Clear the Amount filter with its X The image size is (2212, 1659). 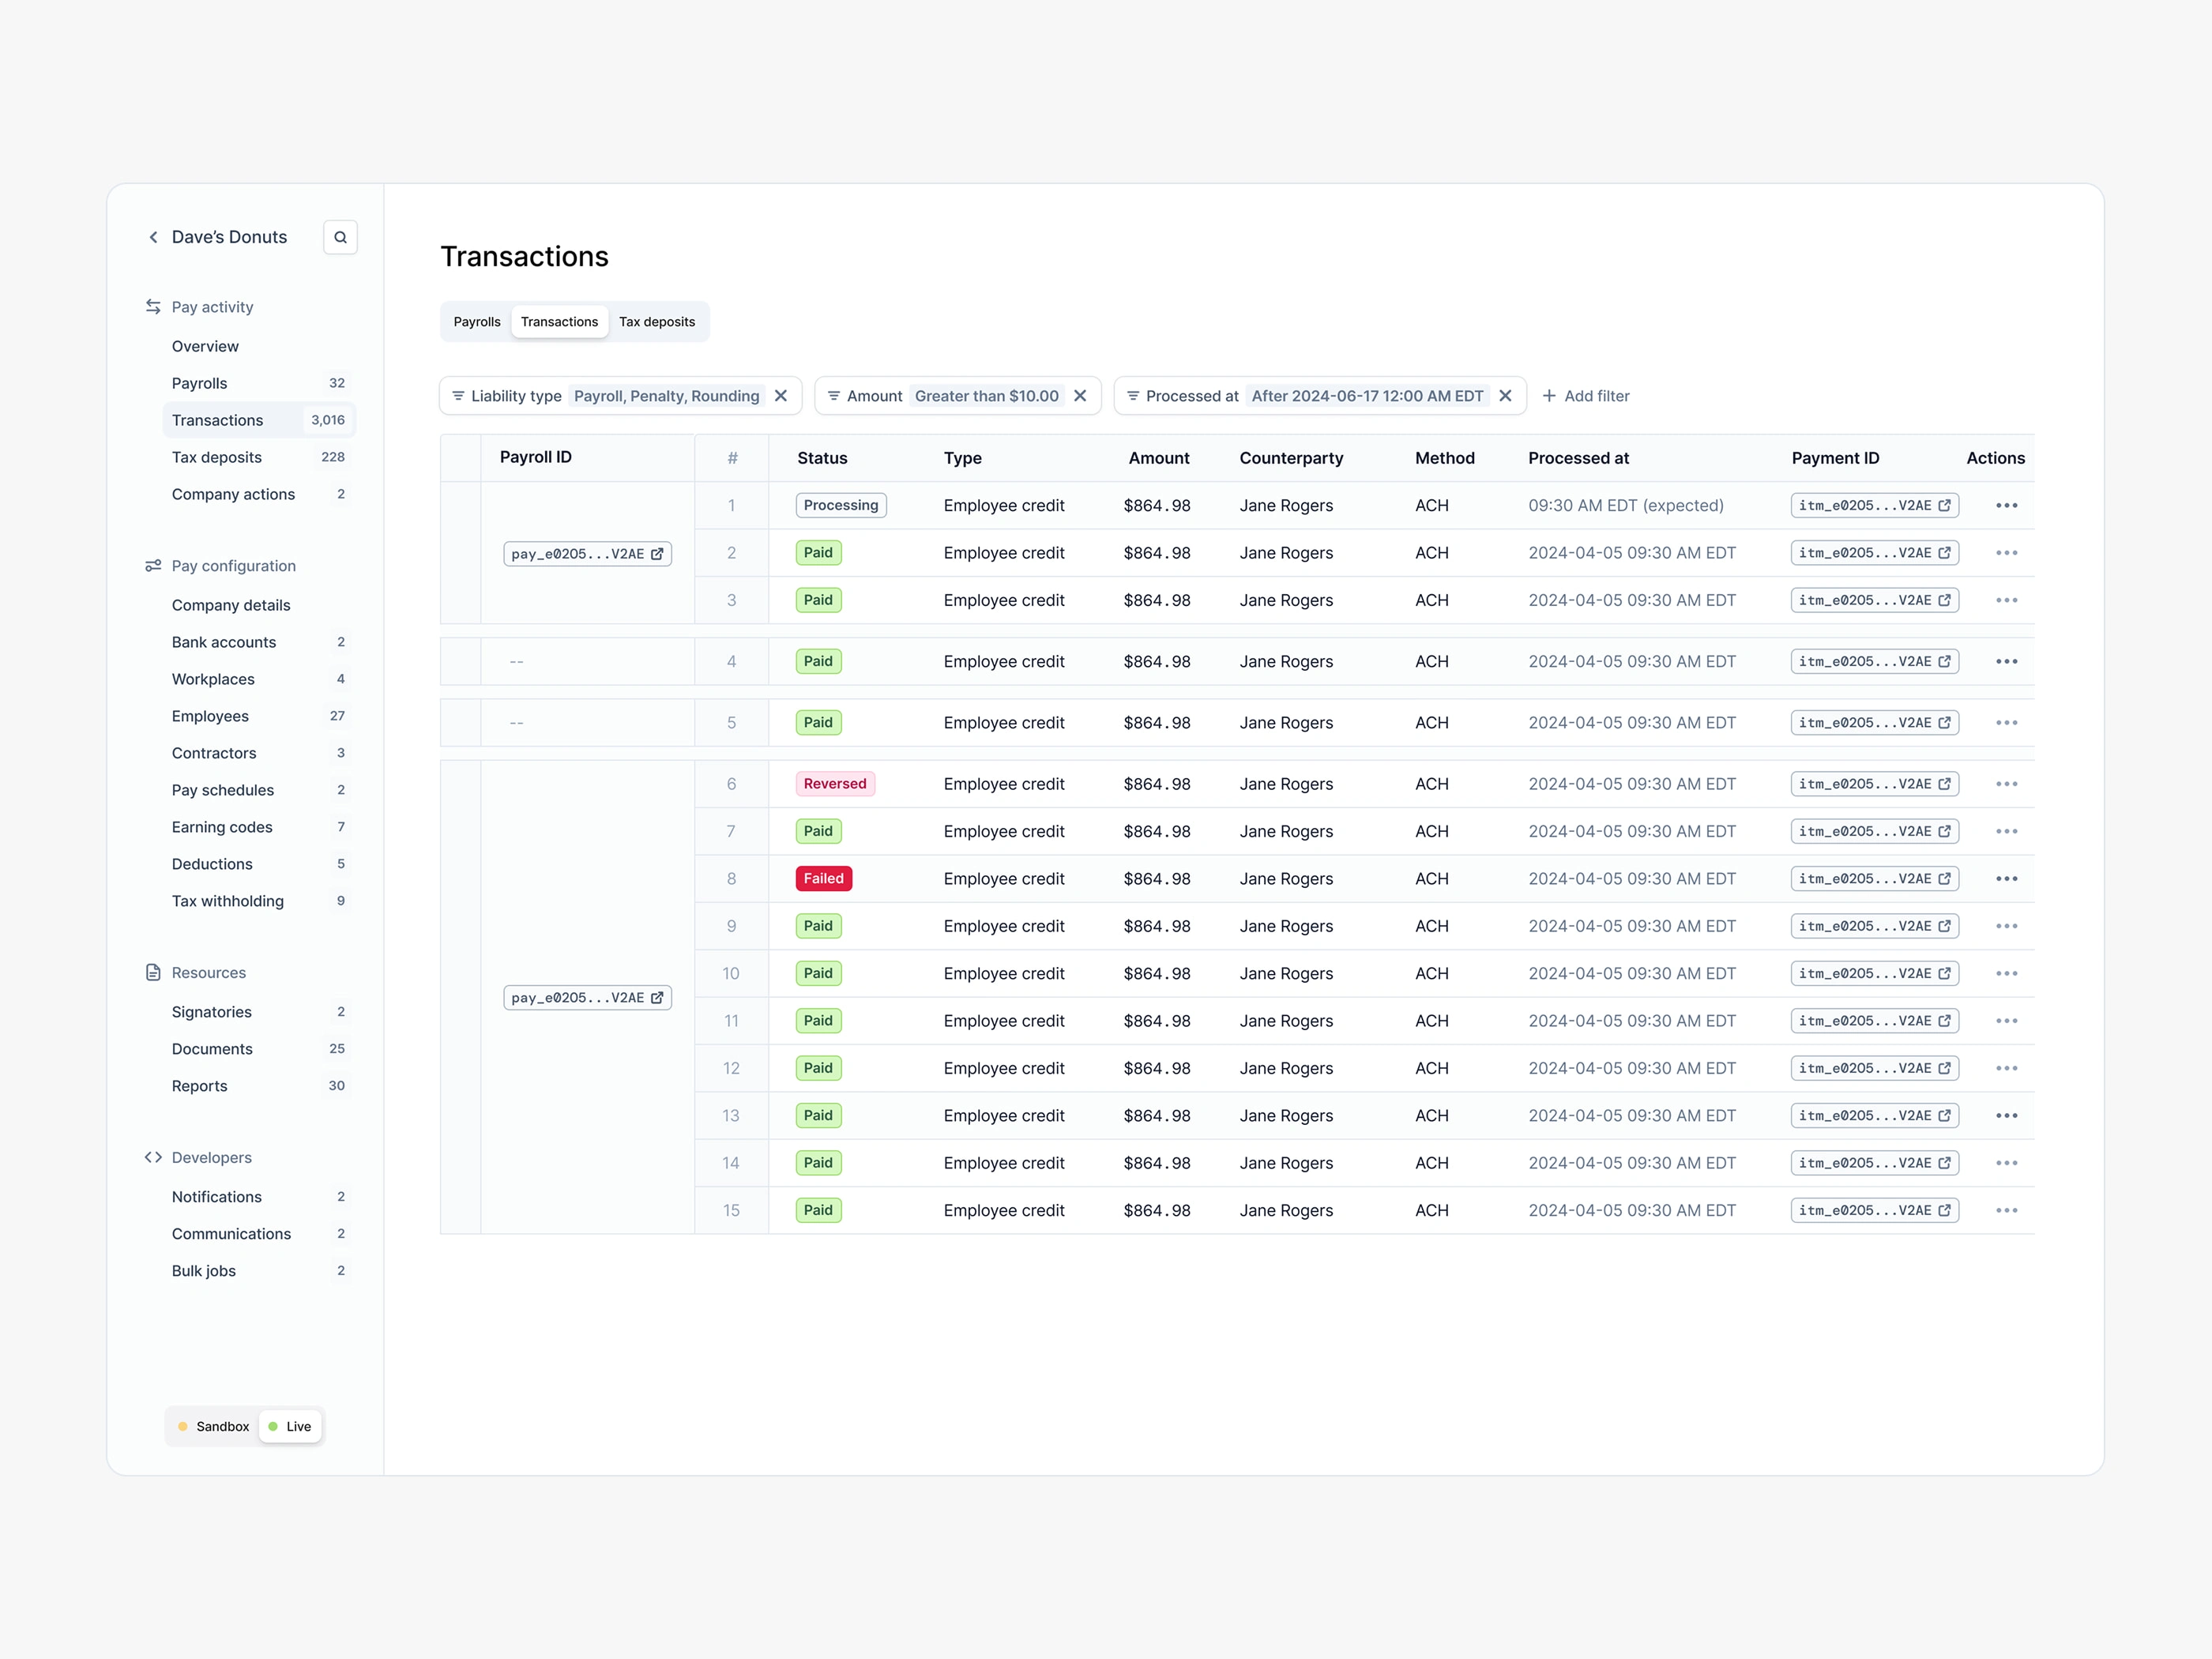(x=1080, y=396)
